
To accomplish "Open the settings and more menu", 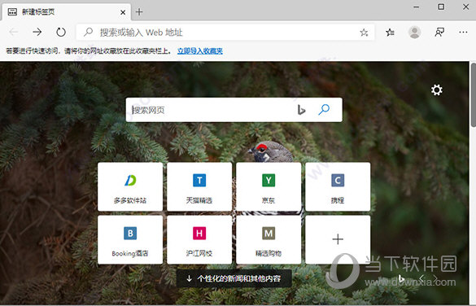I will click(463, 32).
